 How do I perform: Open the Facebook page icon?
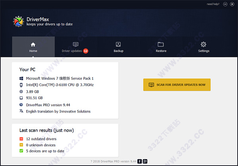click(x=140, y=161)
